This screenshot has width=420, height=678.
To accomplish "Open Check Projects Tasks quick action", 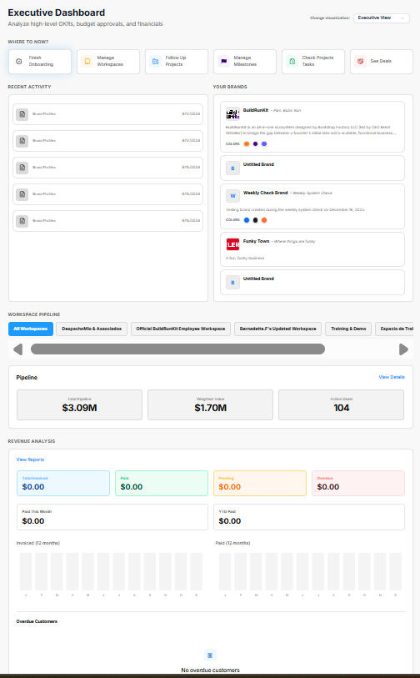I will (x=313, y=62).
